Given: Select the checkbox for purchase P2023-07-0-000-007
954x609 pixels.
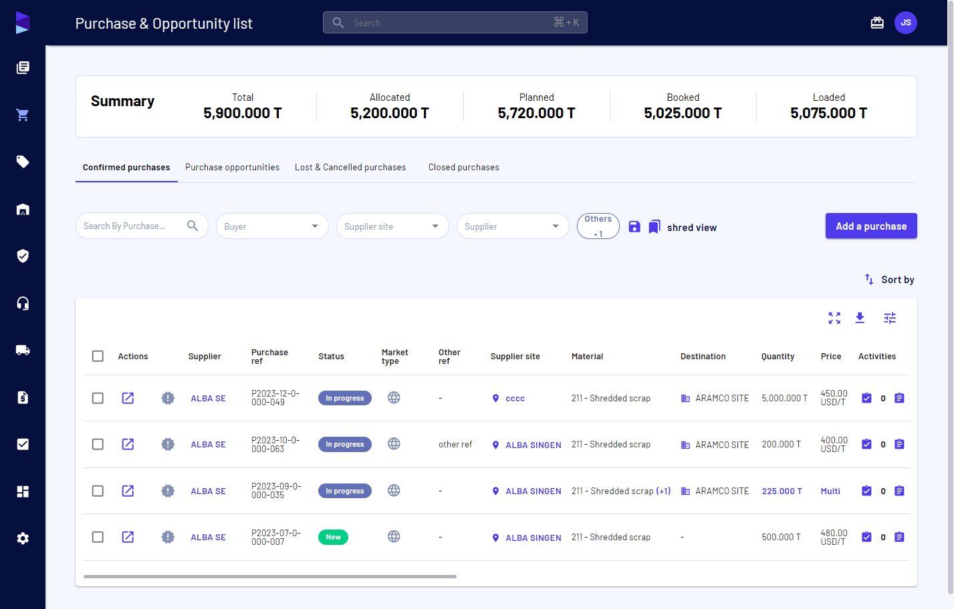Looking at the screenshot, I should pyautogui.click(x=98, y=537).
